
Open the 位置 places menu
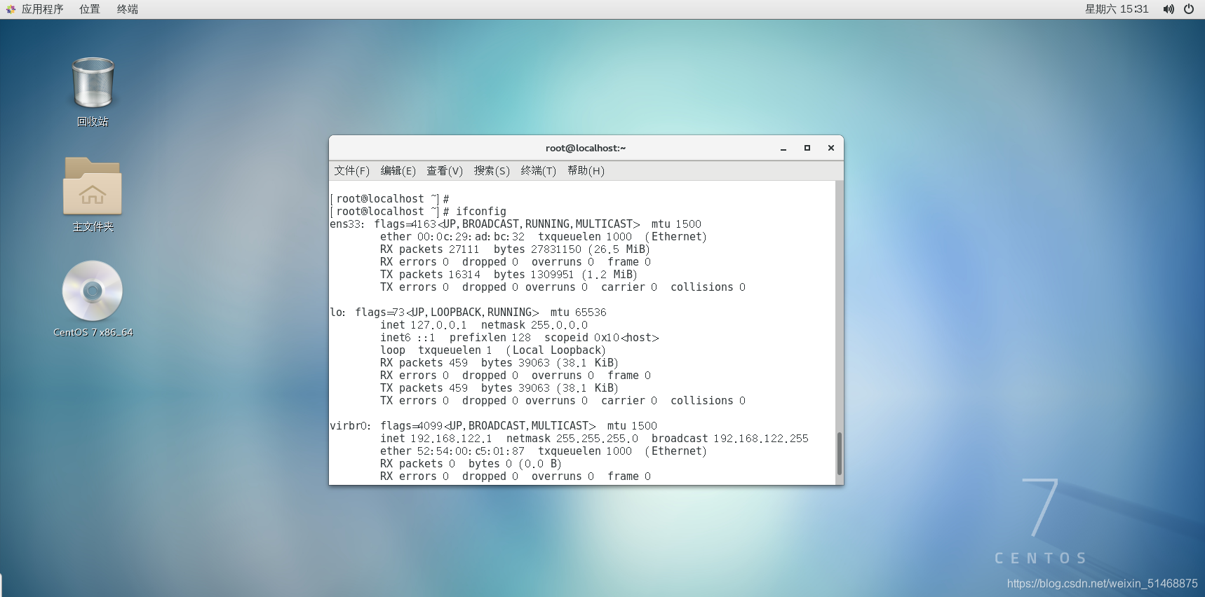point(89,9)
